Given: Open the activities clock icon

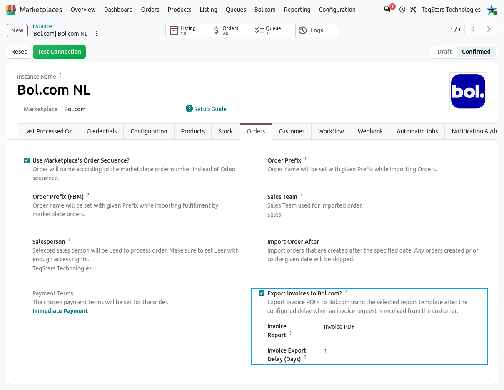Looking at the screenshot, I should tap(402, 9).
